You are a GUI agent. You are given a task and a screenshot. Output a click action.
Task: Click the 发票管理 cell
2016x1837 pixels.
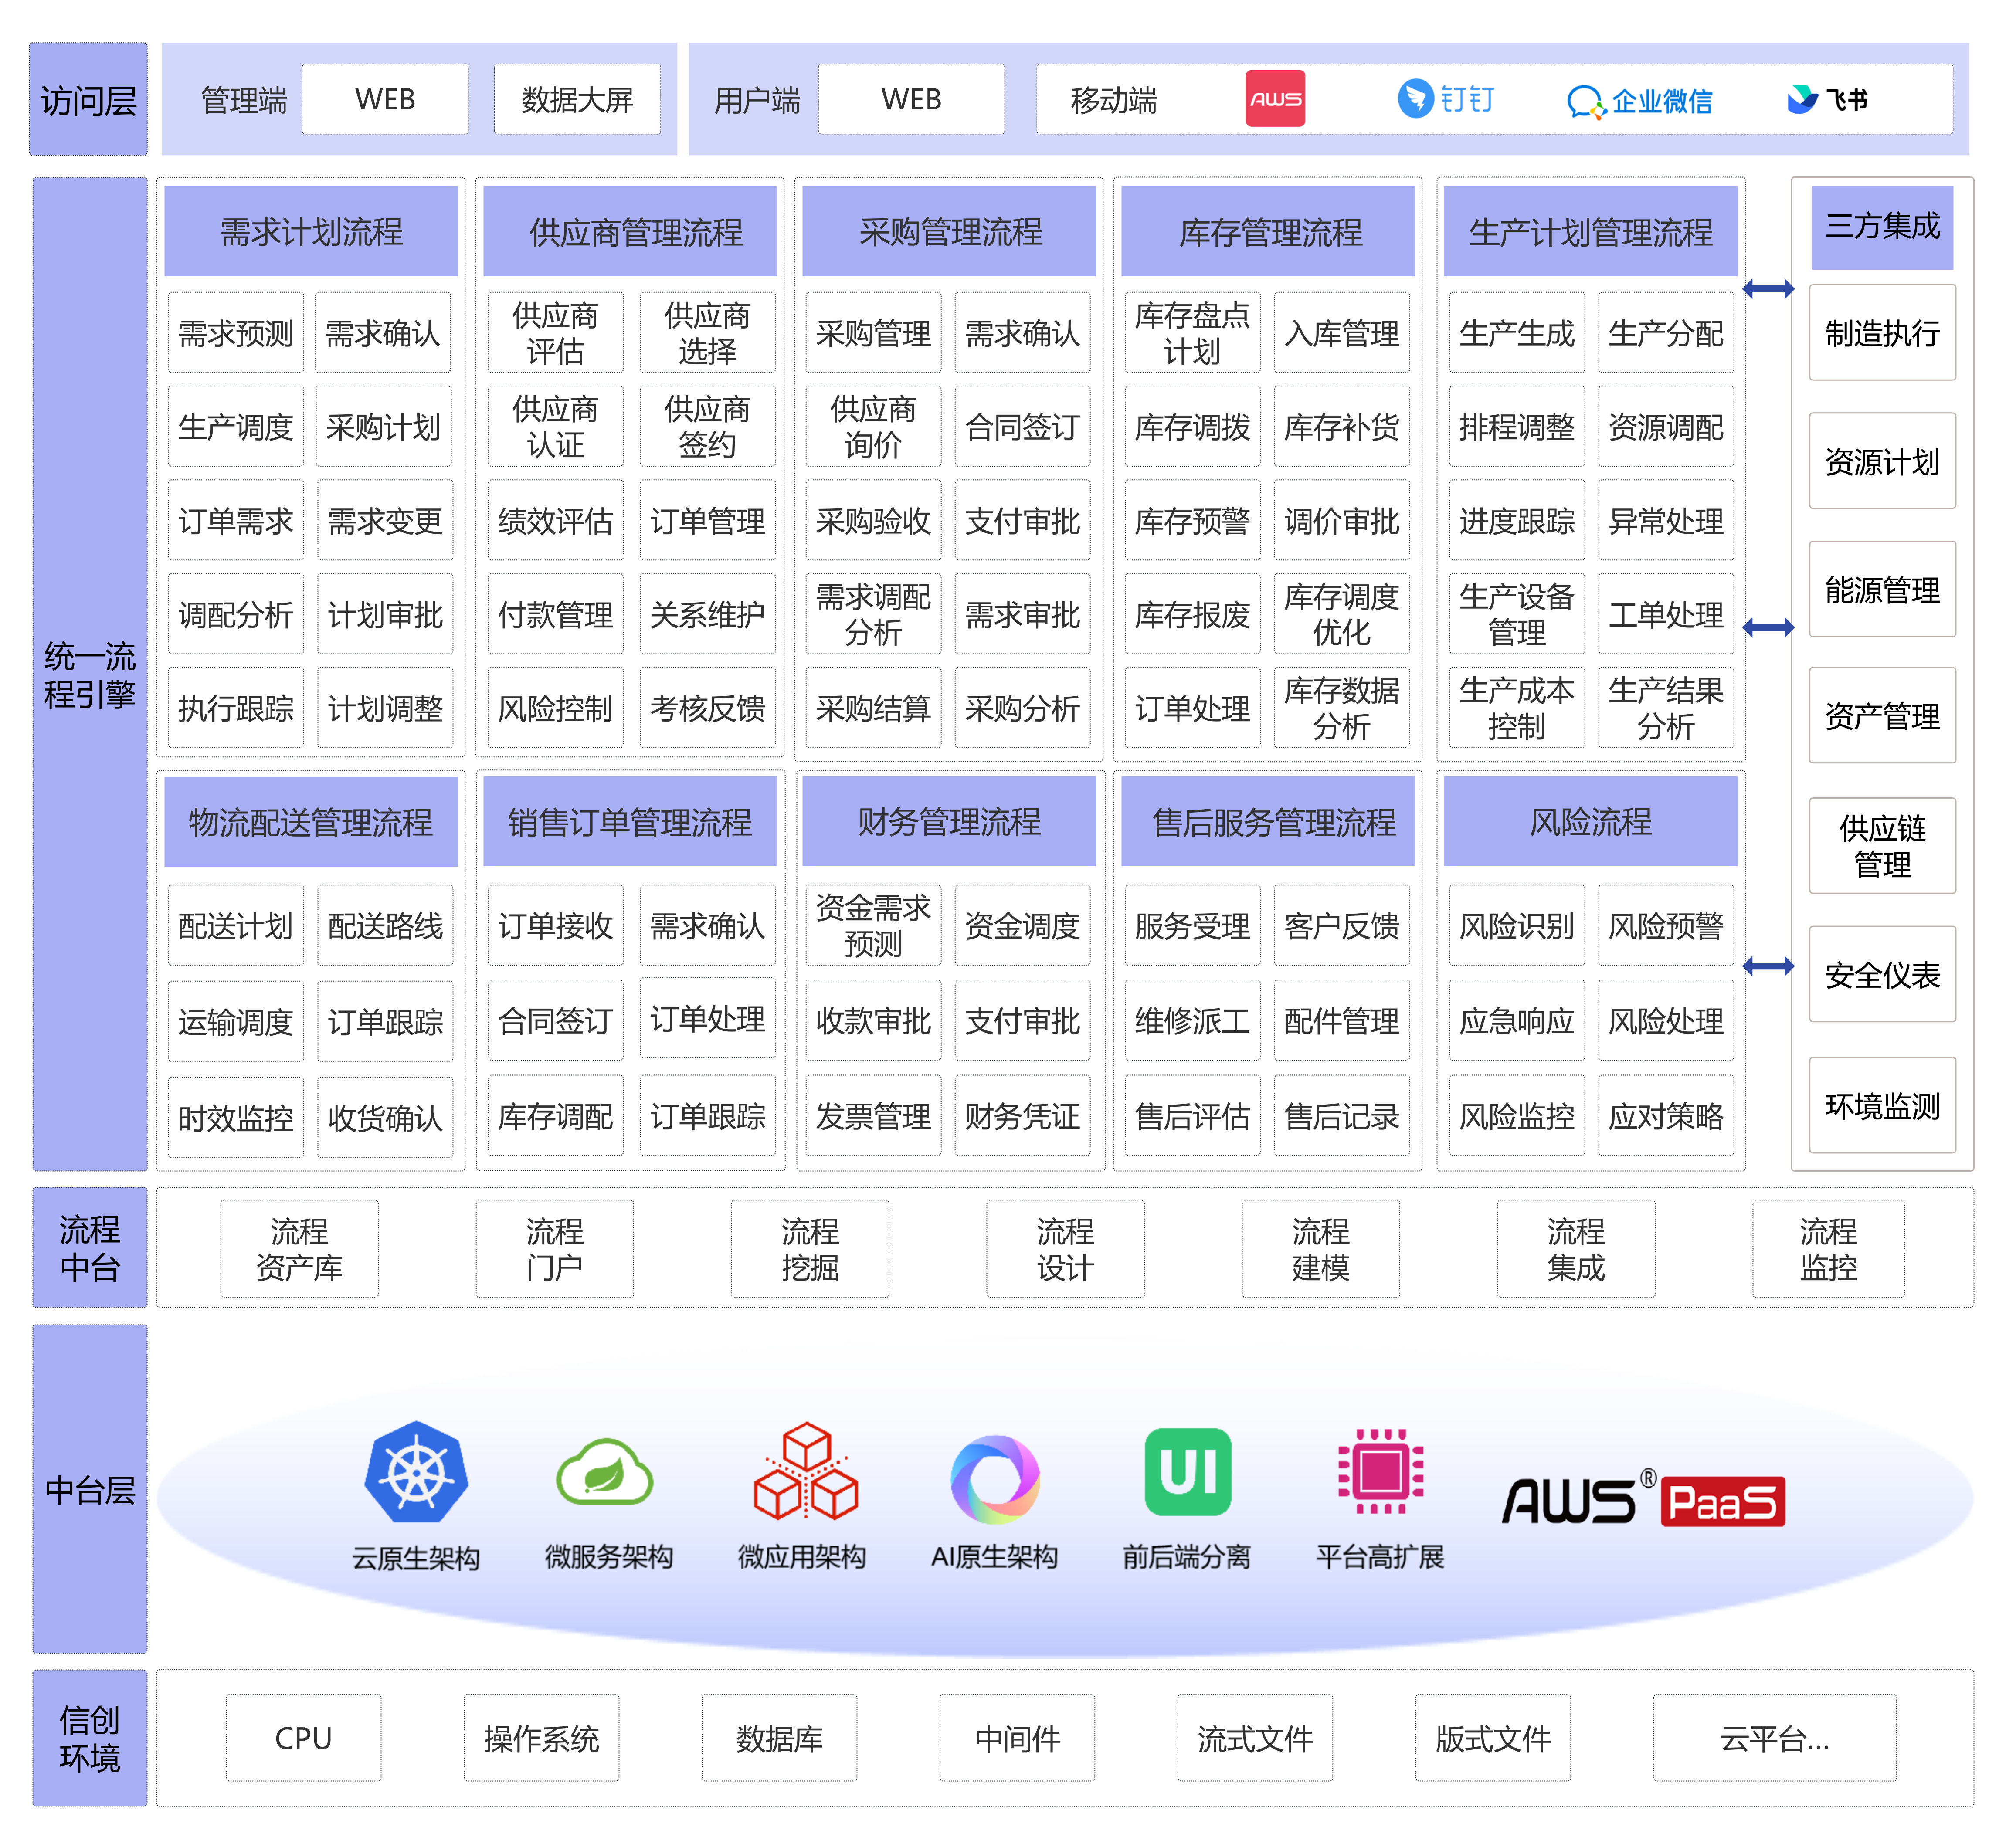coord(873,1116)
